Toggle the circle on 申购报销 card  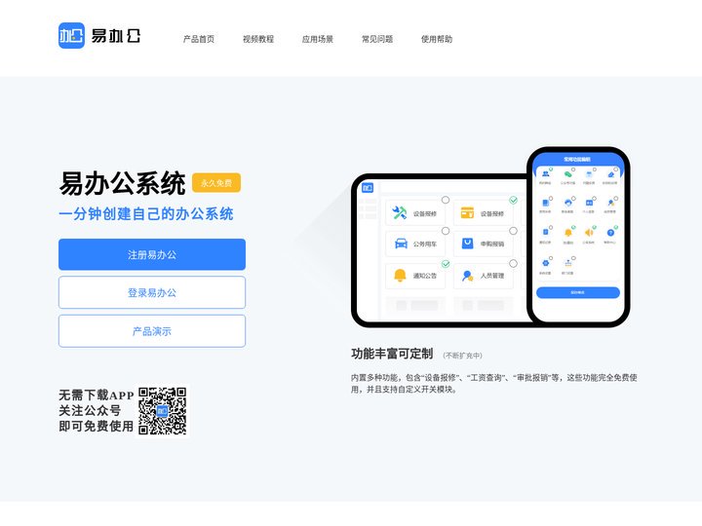(513, 231)
